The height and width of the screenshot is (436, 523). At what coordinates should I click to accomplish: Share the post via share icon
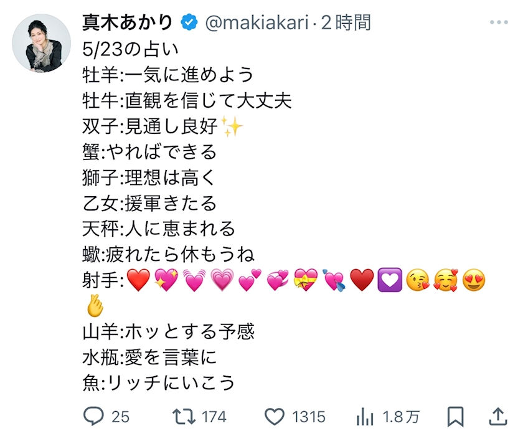(x=497, y=416)
